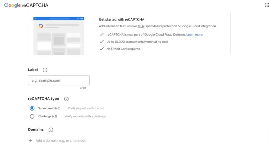Image resolution: width=269 pixels, height=145 pixels.
Task: Focus the Label text input field
Action: pos(59,80)
